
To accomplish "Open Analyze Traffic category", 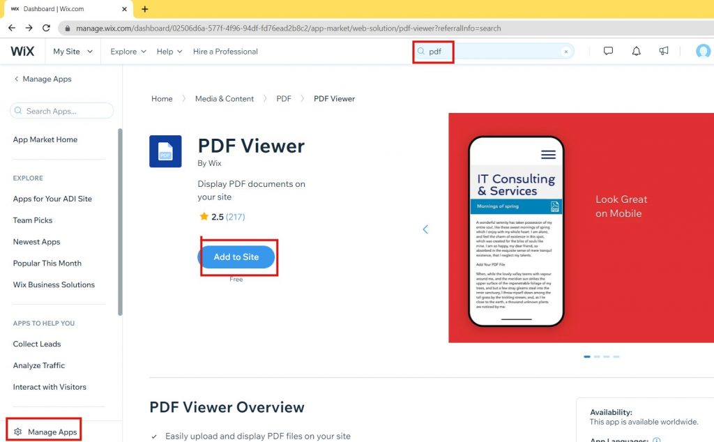I will point(39,365).
